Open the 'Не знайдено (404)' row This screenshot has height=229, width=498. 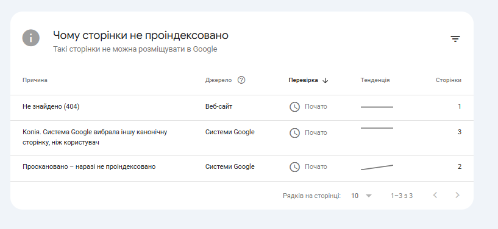(242, 108)
